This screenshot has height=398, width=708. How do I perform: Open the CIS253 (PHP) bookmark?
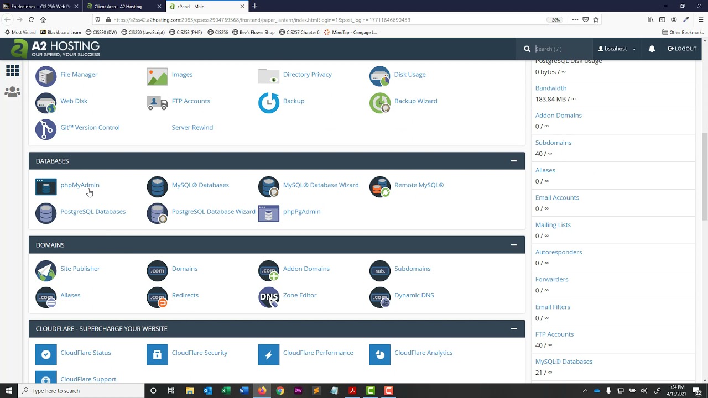[x=186, y=32]
